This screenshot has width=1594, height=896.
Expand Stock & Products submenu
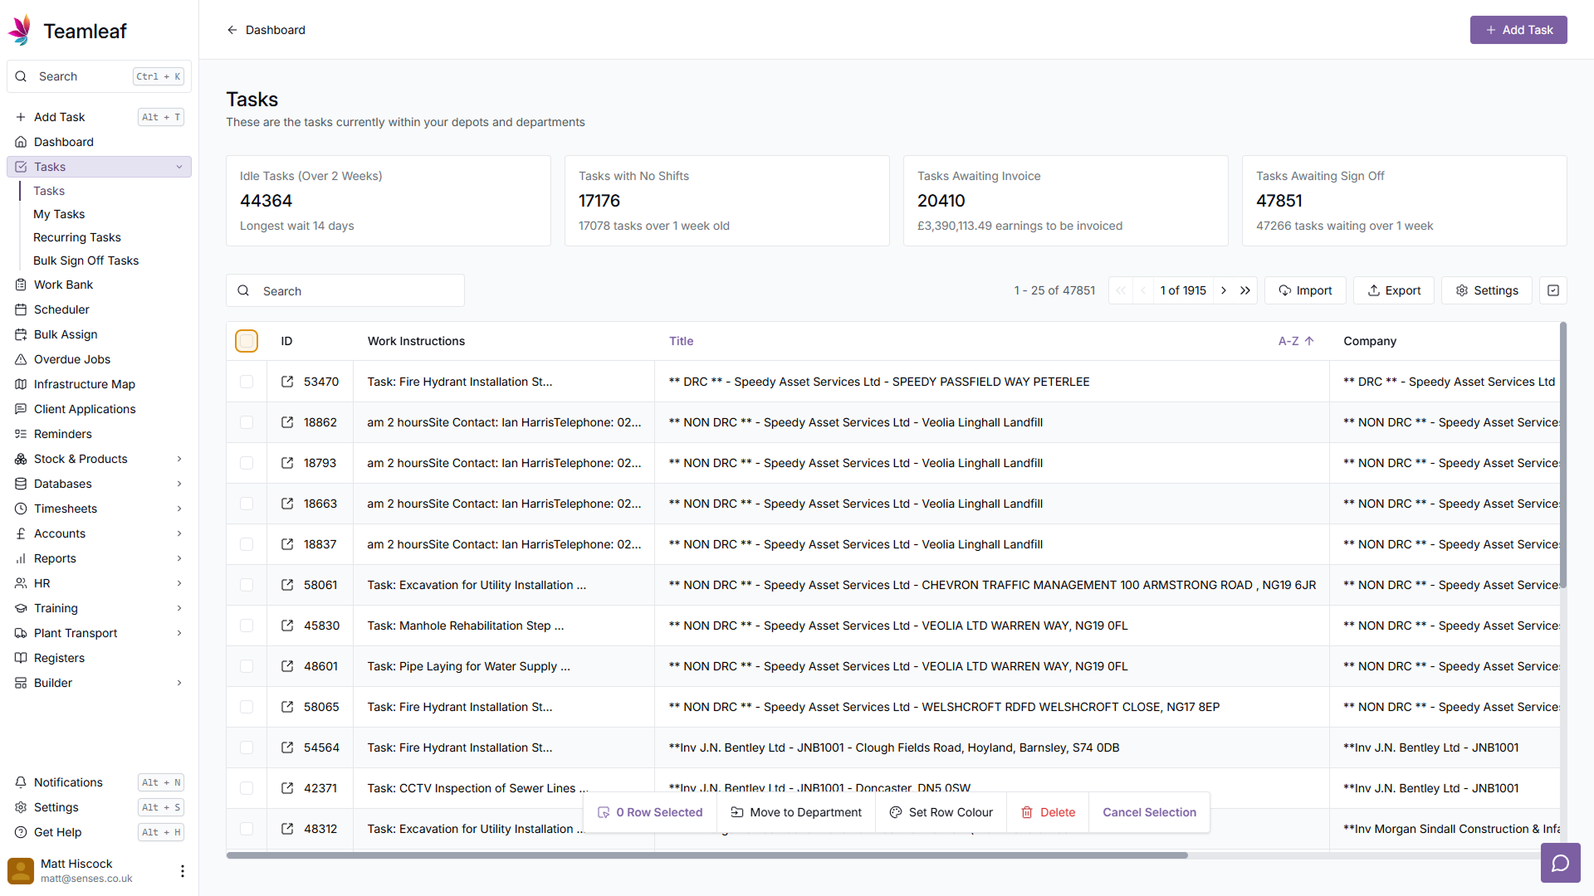[x=179, y=459]
